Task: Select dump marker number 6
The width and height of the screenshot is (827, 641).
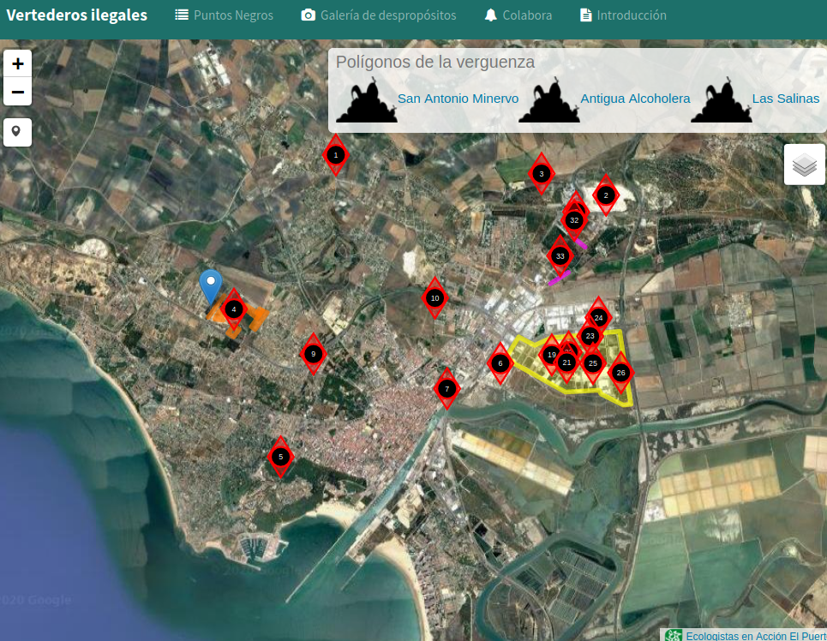Action: click(x=500, y=363)
